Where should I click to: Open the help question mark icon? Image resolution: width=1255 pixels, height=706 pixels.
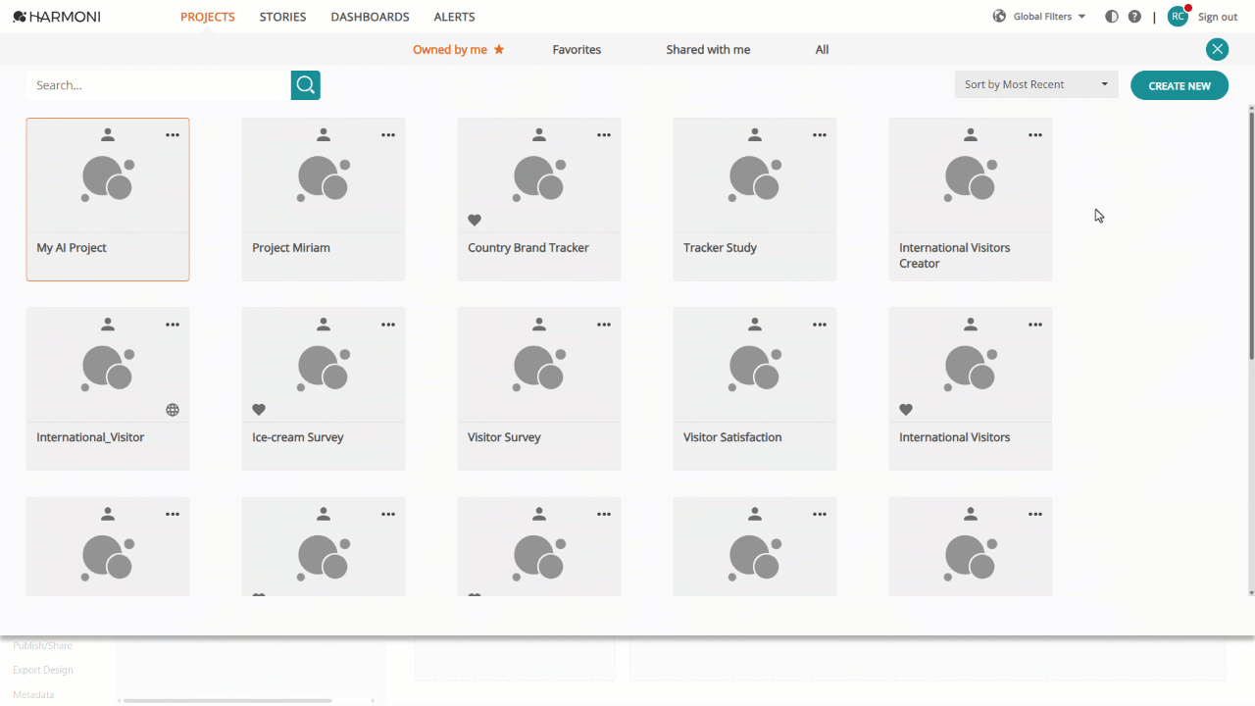click(x=1134, y=17)
